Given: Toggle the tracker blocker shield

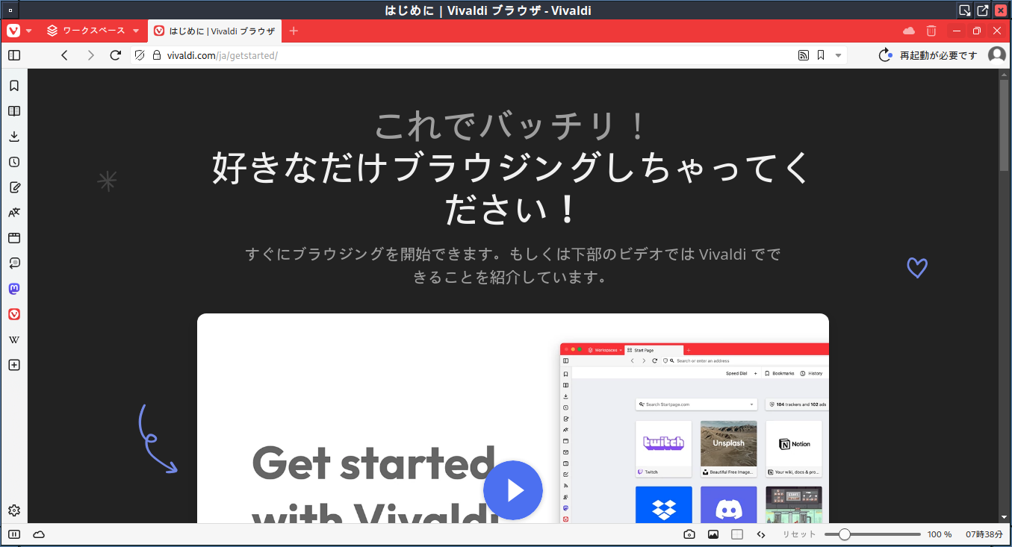Looking at the screenshot, I should coord(140,55).
